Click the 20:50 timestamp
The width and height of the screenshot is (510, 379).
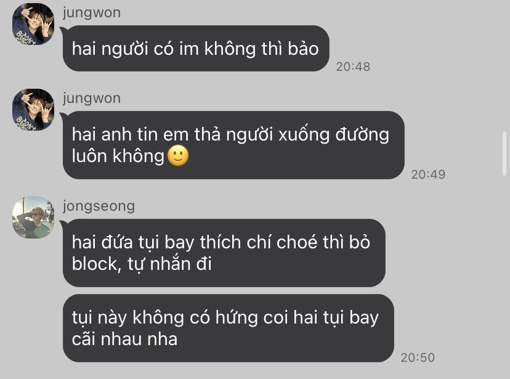pos(418,357)
